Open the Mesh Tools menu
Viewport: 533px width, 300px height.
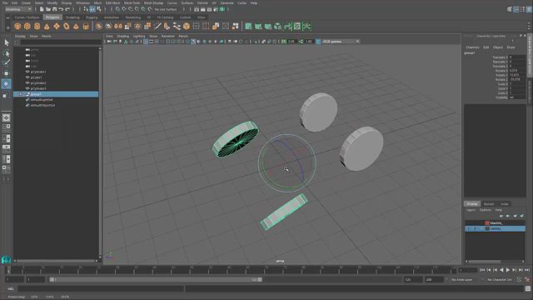coord(132,2)
